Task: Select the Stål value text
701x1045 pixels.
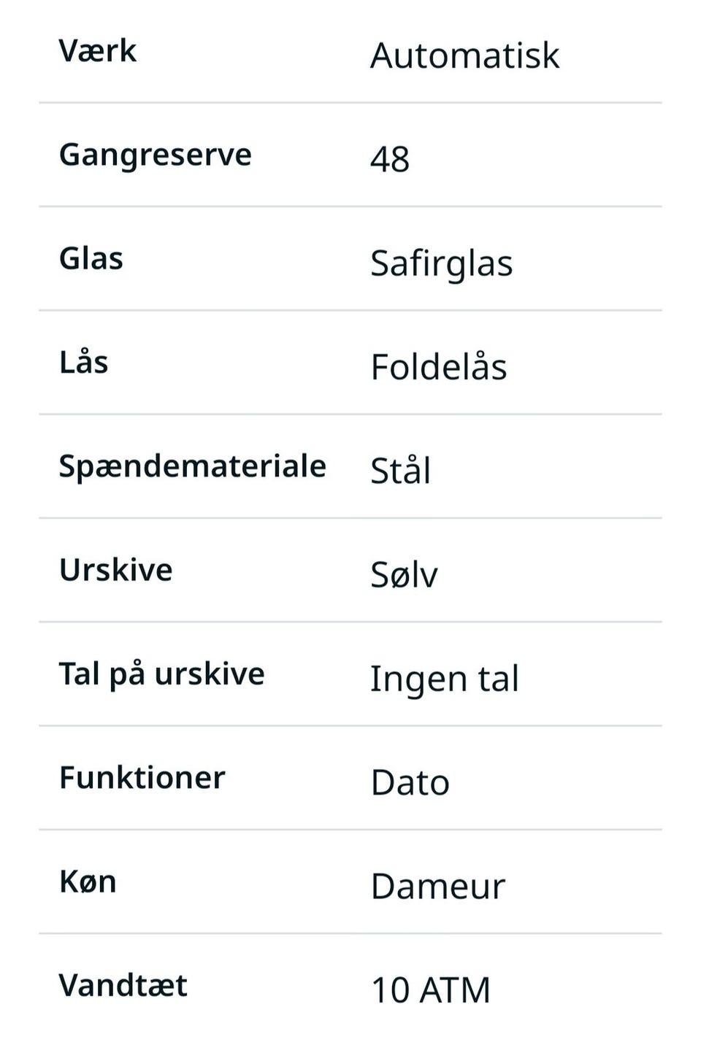Action: [400, 471]
